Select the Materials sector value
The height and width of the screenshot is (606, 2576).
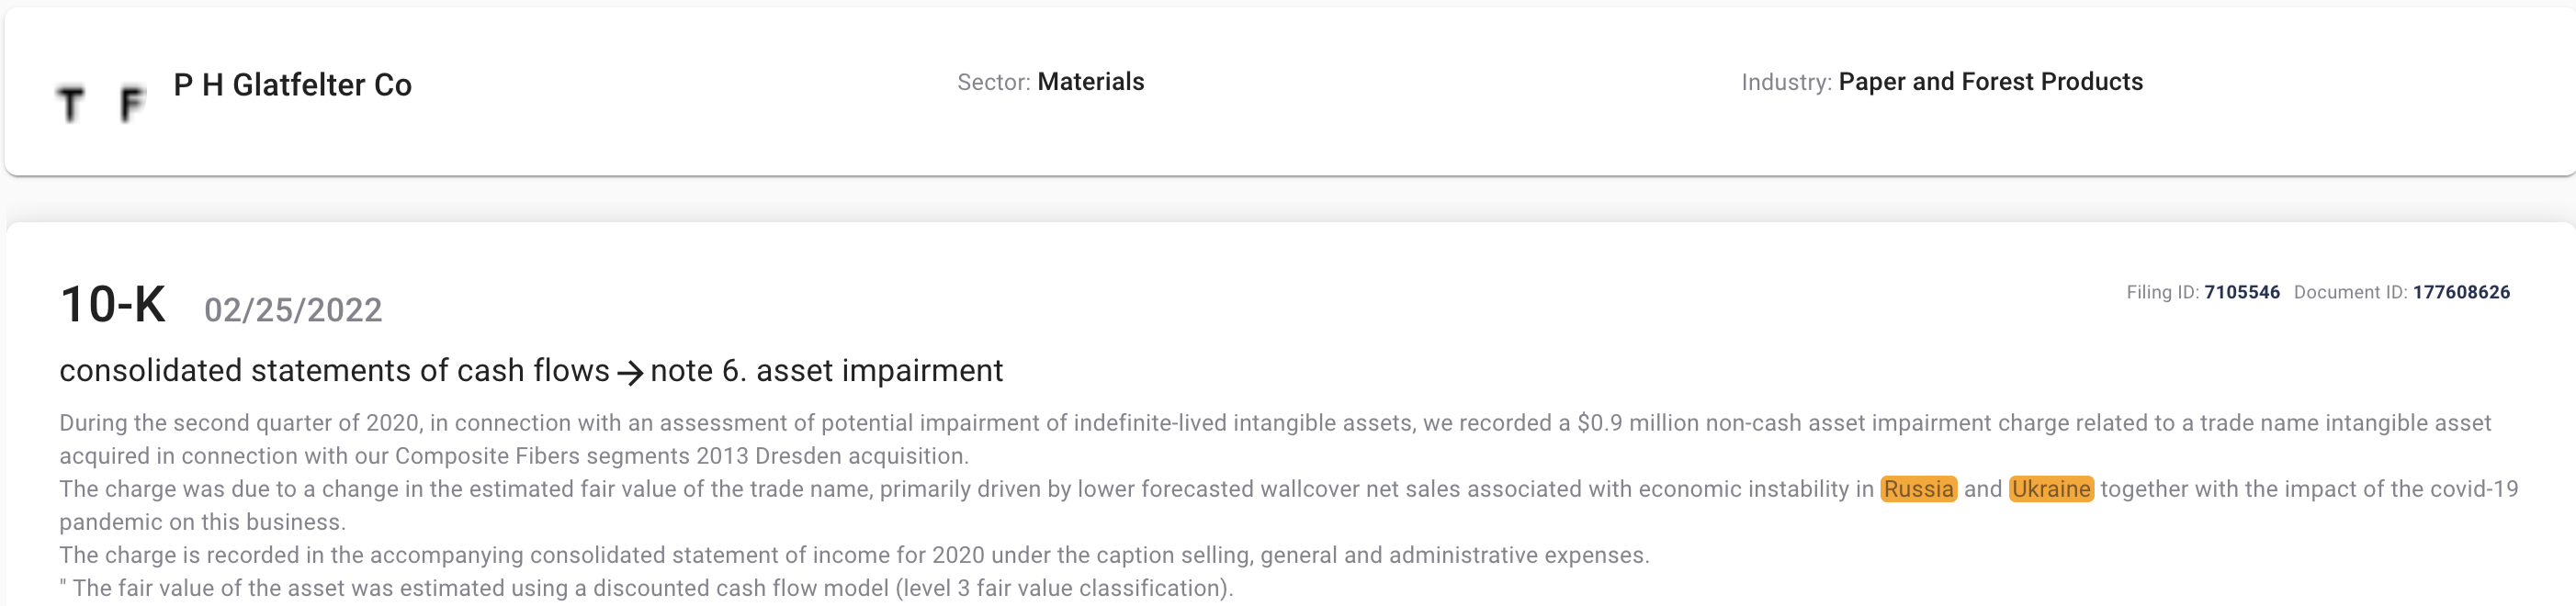tap(1090, 82)
